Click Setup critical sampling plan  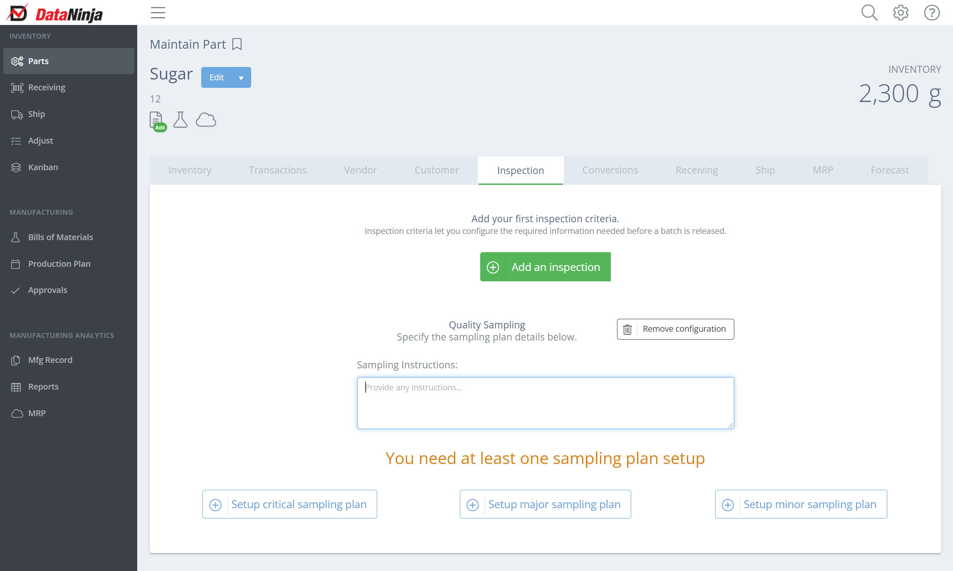(289, 504)
